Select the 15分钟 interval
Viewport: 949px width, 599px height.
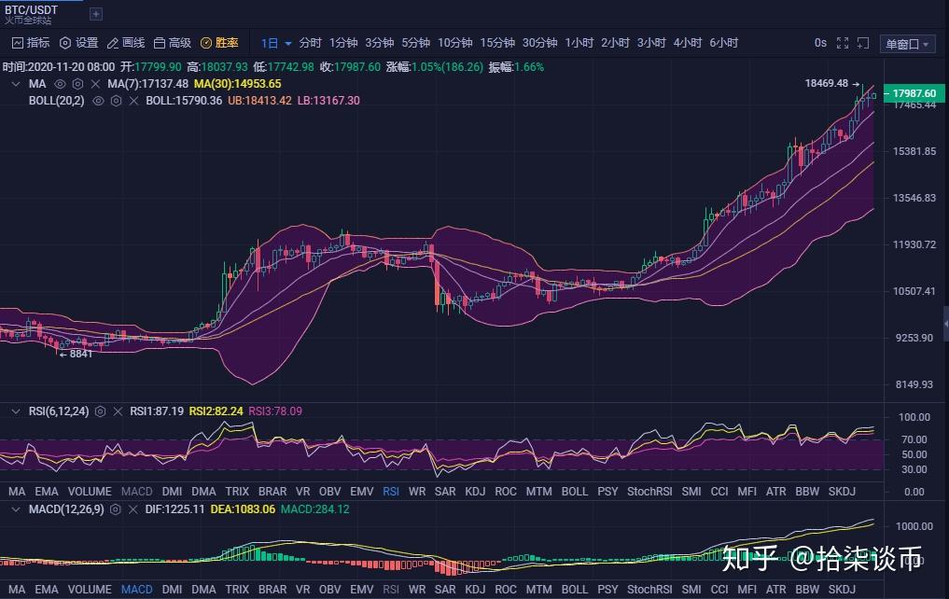click(497, 43)
